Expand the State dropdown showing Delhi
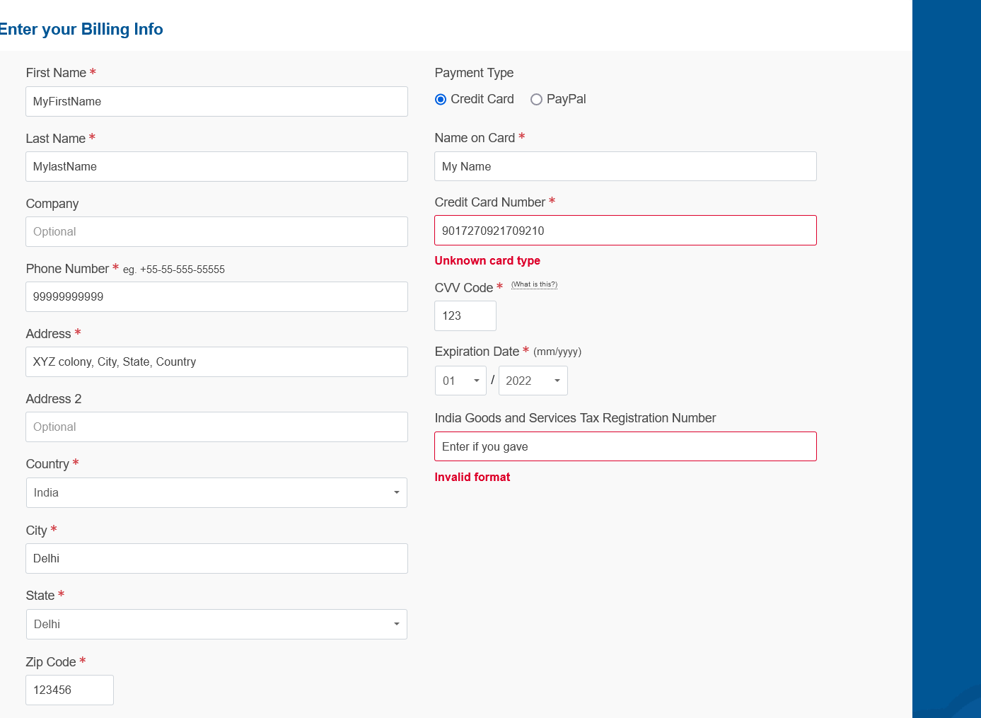Screen dimensions: 981x718 point(216,624)
